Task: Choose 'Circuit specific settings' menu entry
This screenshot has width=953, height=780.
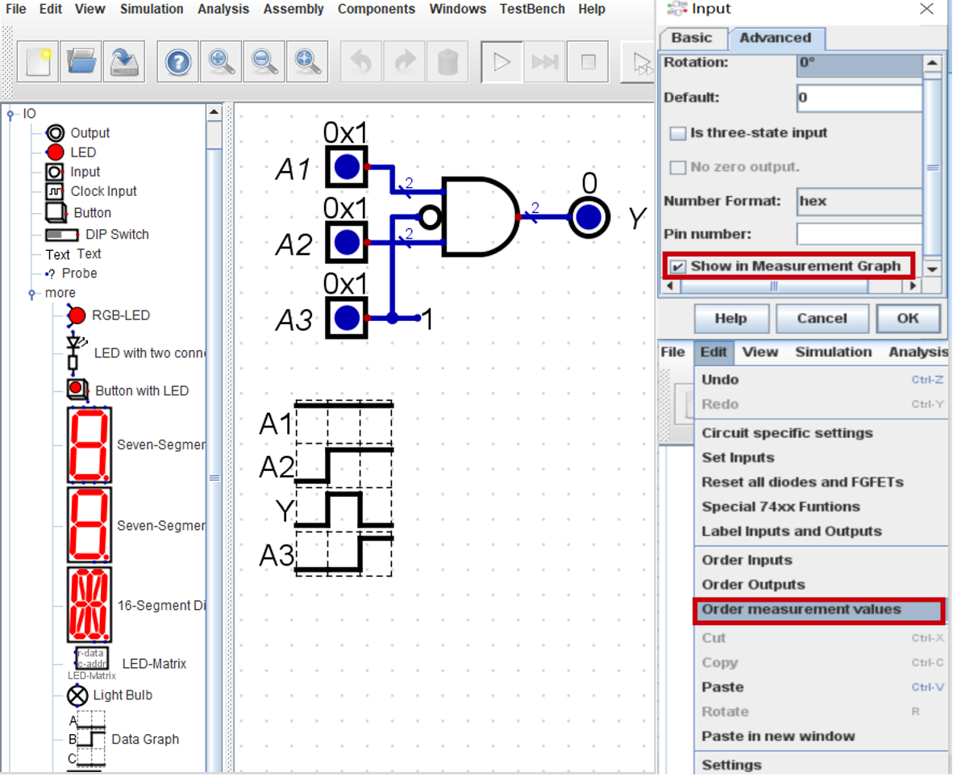Action: (821, 433)
